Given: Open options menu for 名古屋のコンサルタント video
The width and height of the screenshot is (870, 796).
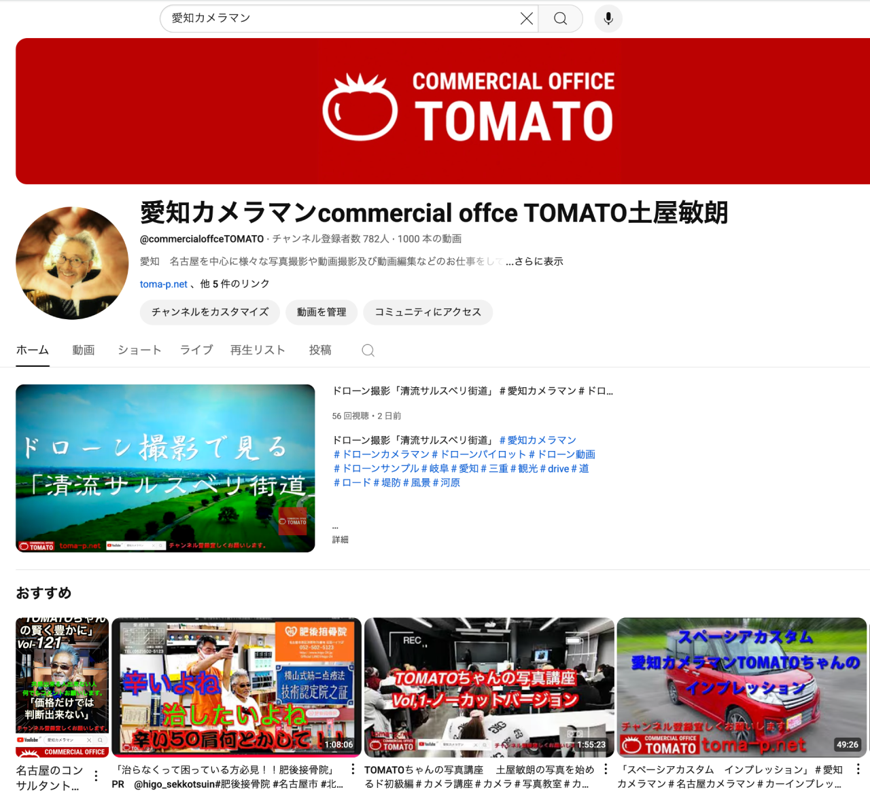Looking at the screenshot, I should click(x=97, y=776).
